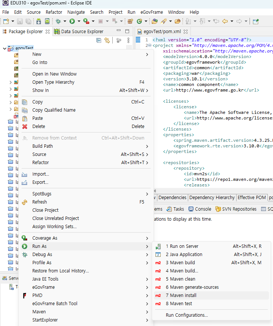The image size is (273, 326).
Task: Open the SVN Repositories view tab
Action: click(236, 209)
